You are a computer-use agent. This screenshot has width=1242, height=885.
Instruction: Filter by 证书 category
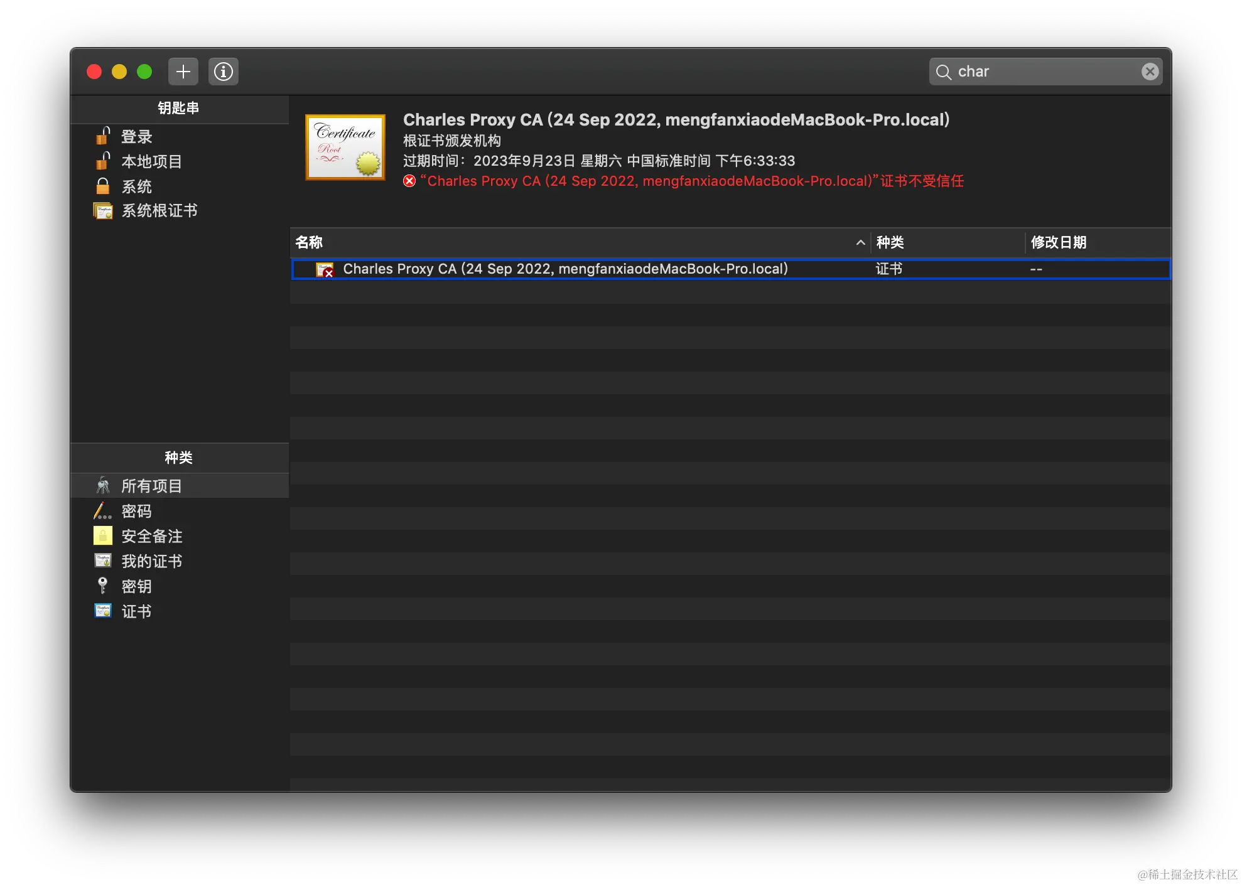click(x=136, y=612)
